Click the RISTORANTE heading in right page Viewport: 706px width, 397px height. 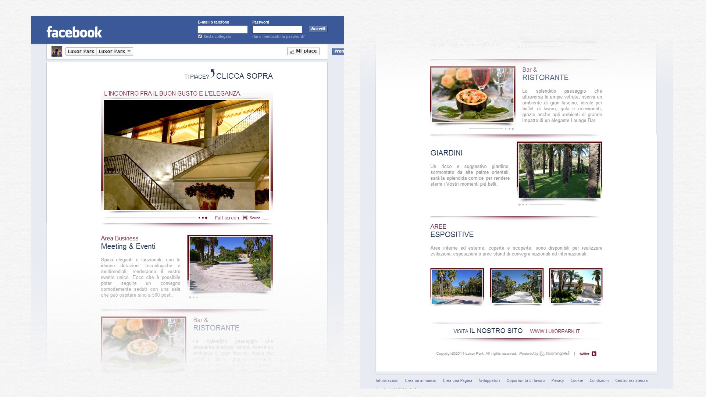pos(545,78)
